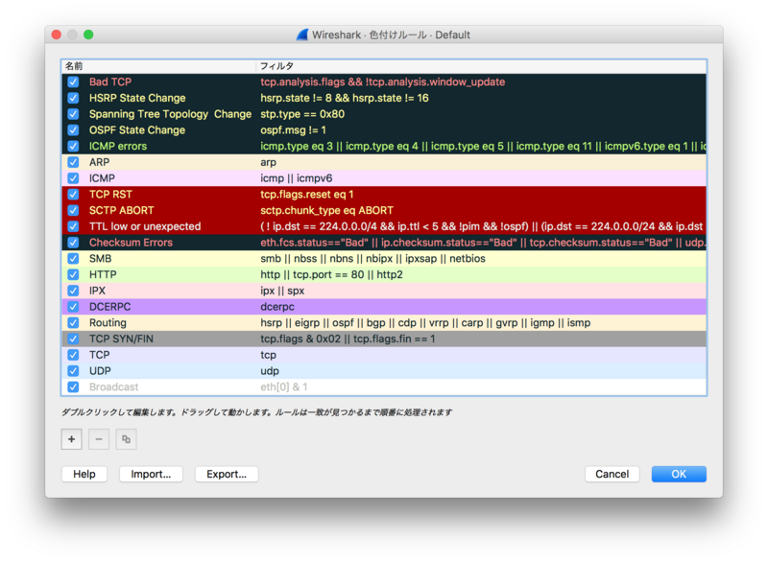Select the Spanning Tree Topology Change name
768x562 pixels.
click(170, 114)
